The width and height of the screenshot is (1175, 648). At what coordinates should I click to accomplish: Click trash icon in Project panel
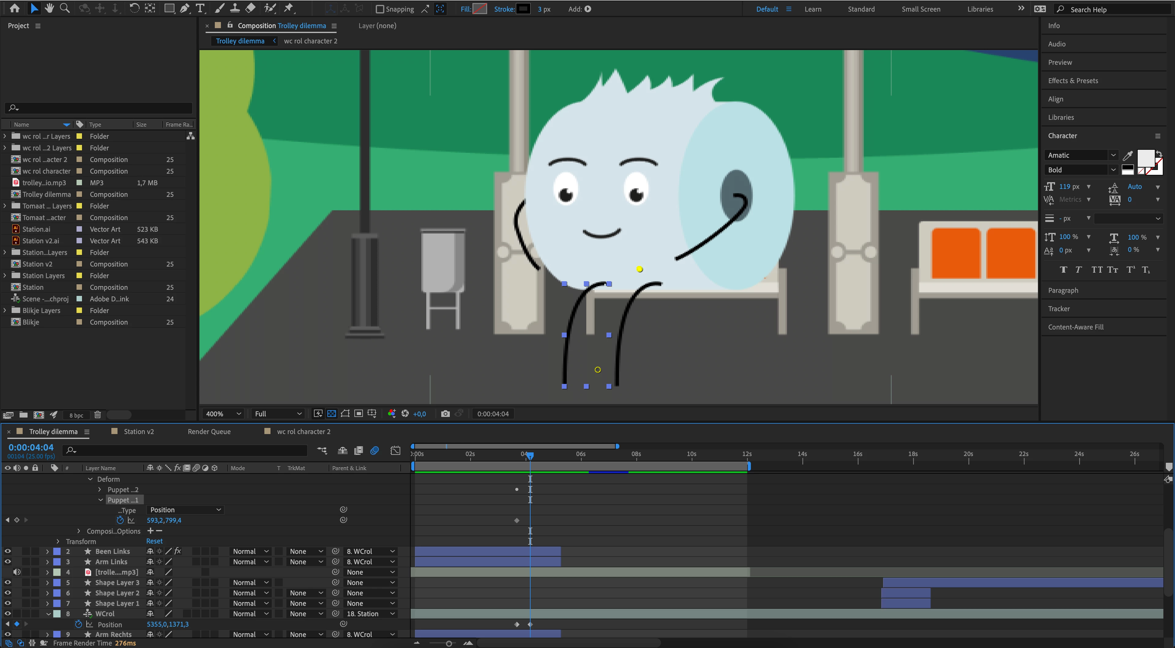click(x=97, y=415)
